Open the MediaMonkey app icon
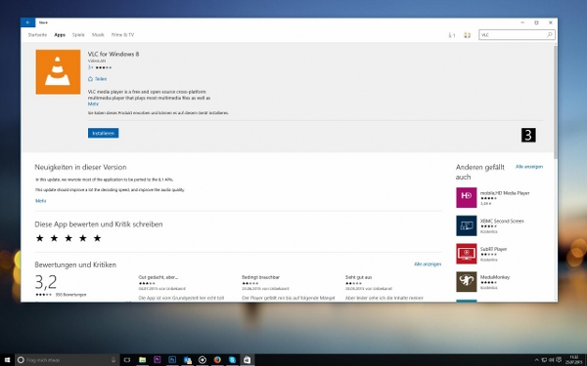This screenshot has width=587, height=366. pos(467,282)
